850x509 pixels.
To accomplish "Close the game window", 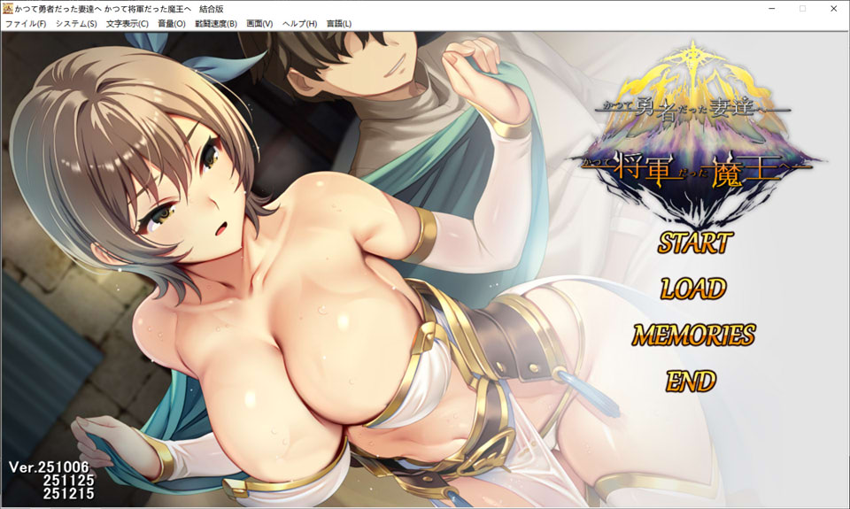I will tap(833, 8).
